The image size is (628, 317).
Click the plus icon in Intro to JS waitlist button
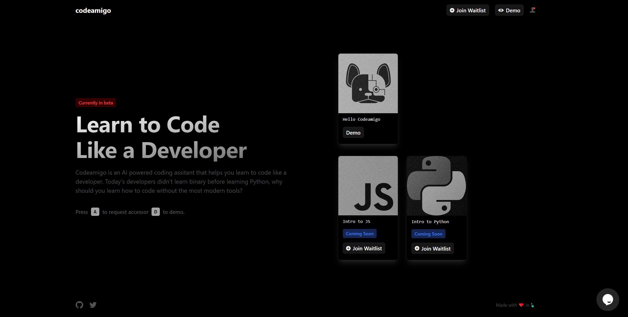348,248
